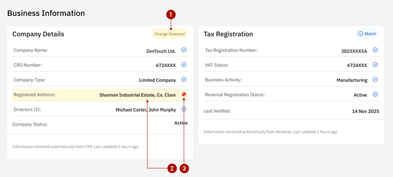Click the red Registered Address mismatch icon
Viewport: 393px width, 177px height.
tap(184, 95)
